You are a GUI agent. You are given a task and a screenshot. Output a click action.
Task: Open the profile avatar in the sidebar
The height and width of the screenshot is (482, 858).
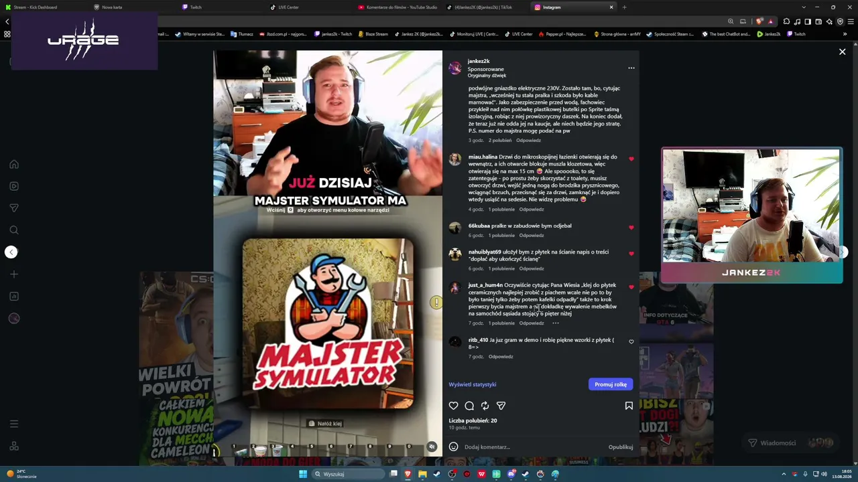[x=14, y=319]
